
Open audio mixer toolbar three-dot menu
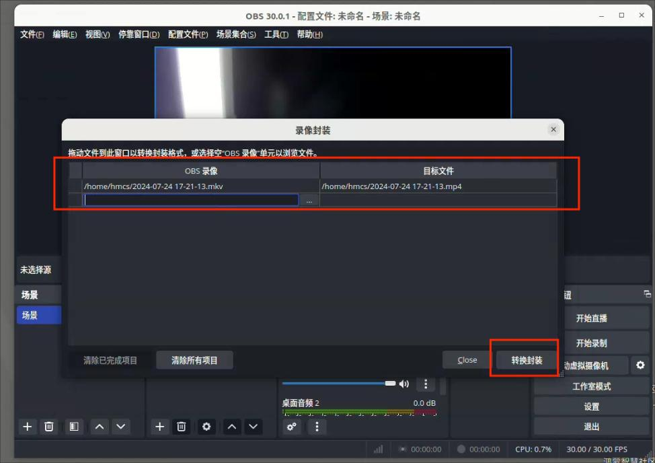(317, 427)
